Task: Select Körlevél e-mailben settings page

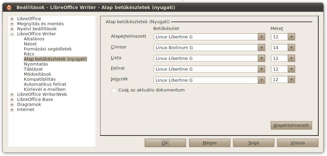Action: [x=45, y=89]
